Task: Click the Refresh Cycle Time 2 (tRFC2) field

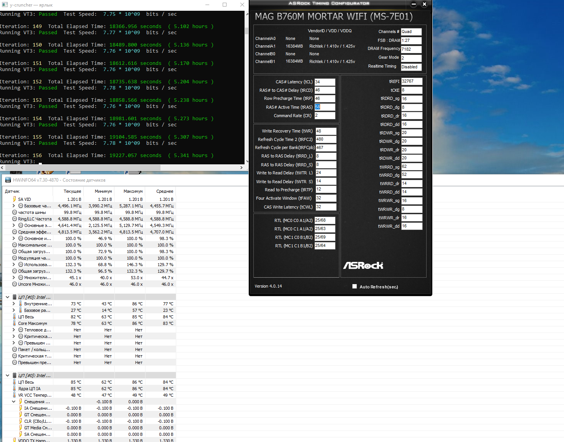Action: coord(326,139)
